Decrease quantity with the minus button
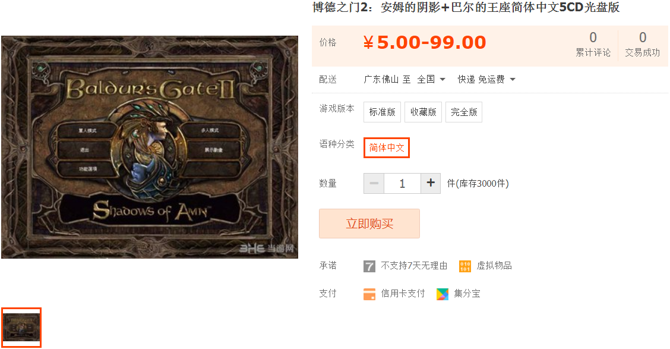Viewport: 670px width, 349px height. [374, 184]
